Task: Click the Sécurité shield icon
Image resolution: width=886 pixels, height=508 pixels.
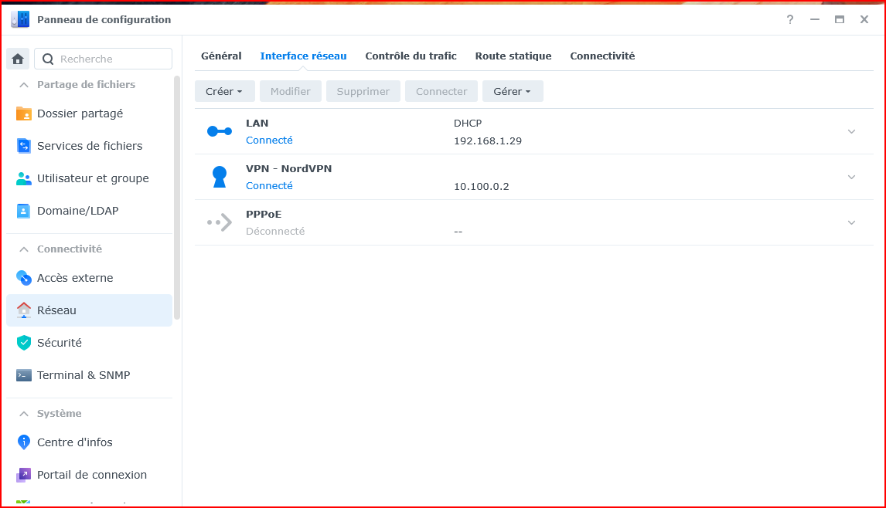Action: (24, 343)
